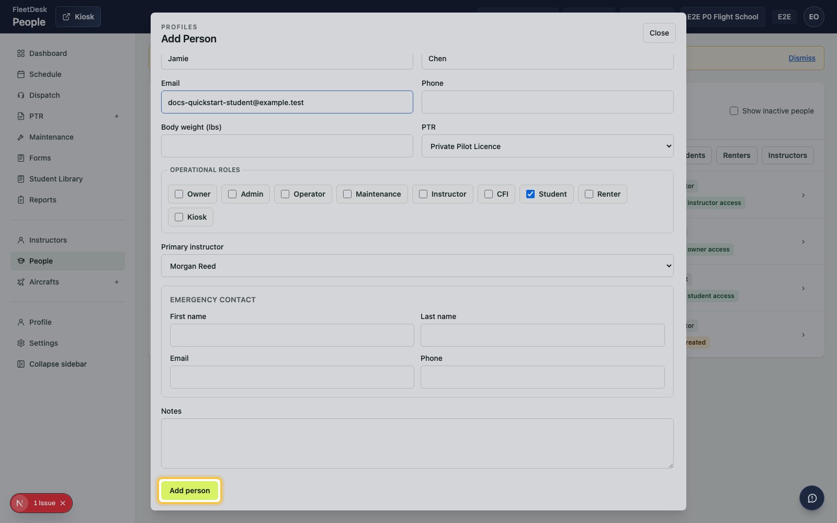Click the plus icon next to Aircrafts
This screenshot has height=523, width=837.
(x=117, y=282)
